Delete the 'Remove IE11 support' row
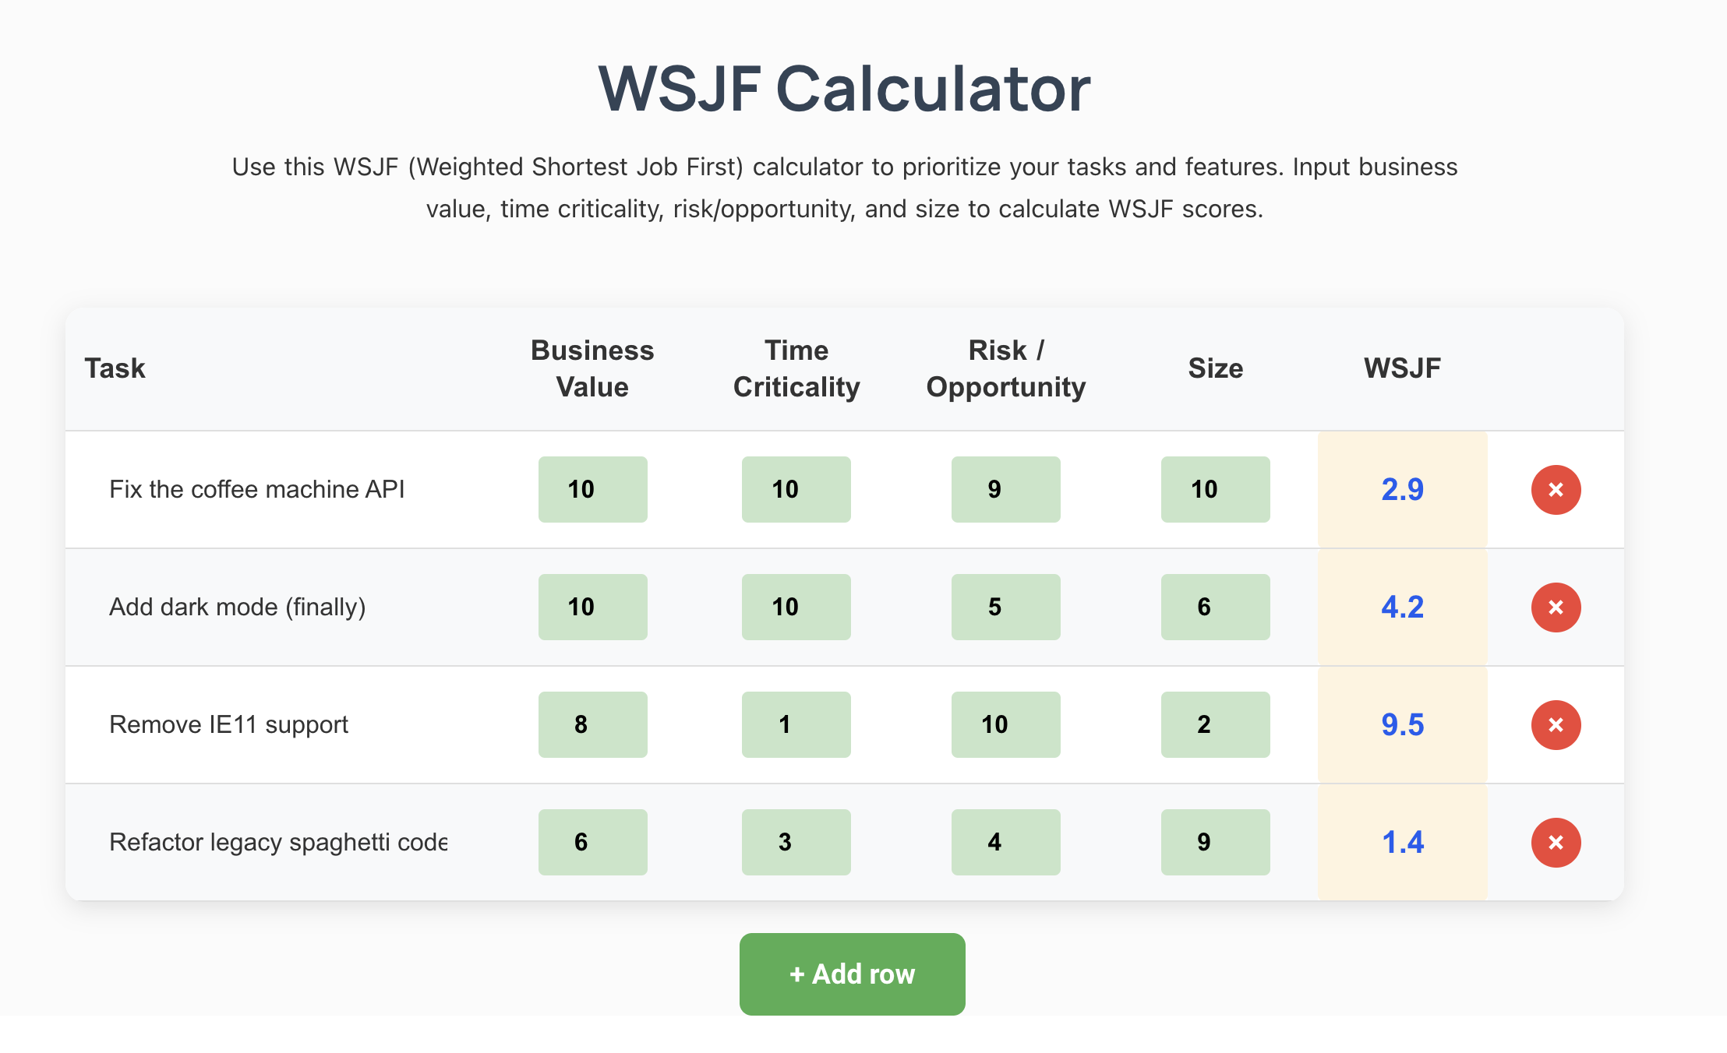The height and width of the screenshot is (1053, 1727). click(1556, 725)
